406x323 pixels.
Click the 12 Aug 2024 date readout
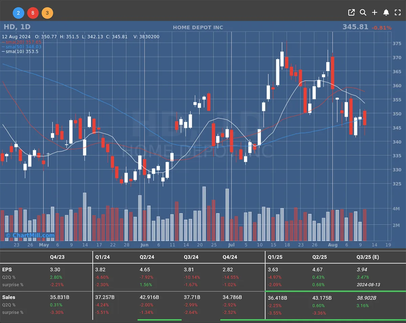click(x=16, y=37)
